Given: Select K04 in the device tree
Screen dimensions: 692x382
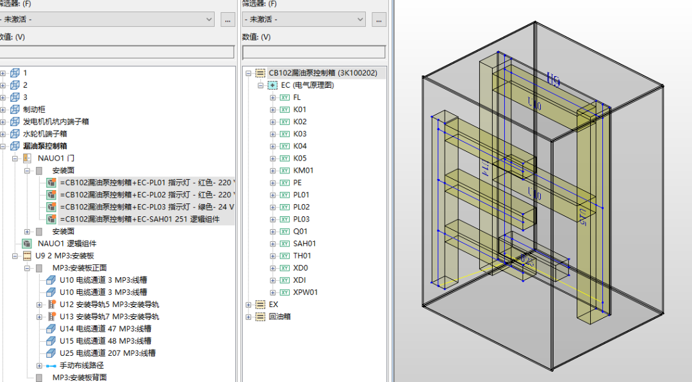Looking at the screenshot, I should click(x=300, y=146).
